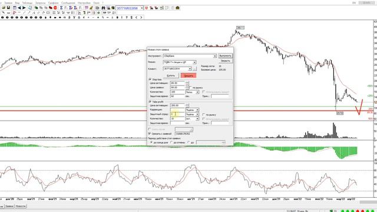Click the binoculars search icon
Screen dimensions: 377x212
coord(103,8)
